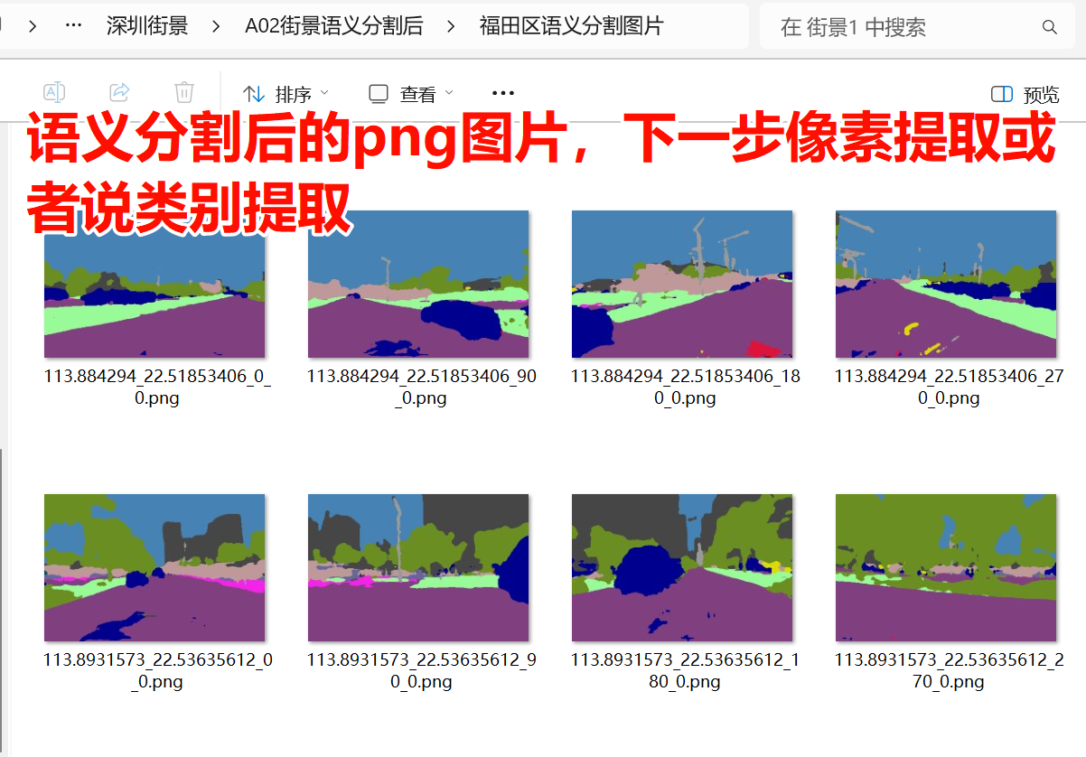The image size is (1086, 757).
Task: Expand the breadcrumb ellipsis for hidden folders
Action: coord(72,27)
